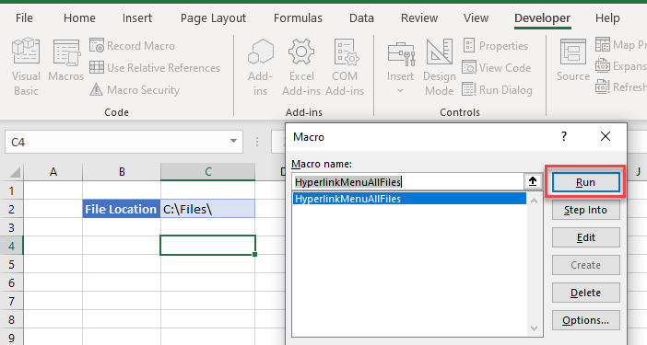Open the Macros list button
Screen dimensions: 647x345
[65, 60]
